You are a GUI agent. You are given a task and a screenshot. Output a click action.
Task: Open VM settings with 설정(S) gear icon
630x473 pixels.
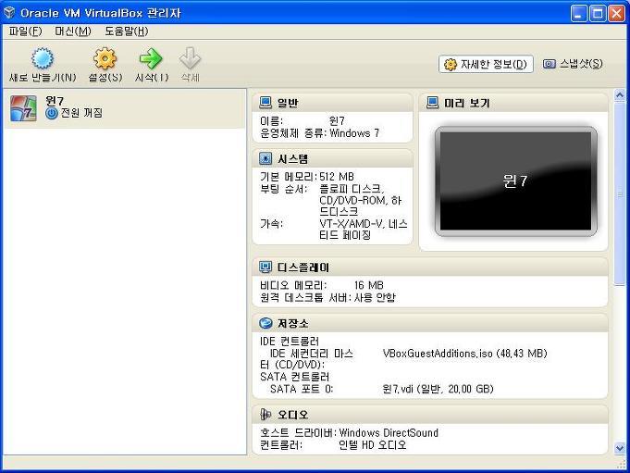(105, 58)
